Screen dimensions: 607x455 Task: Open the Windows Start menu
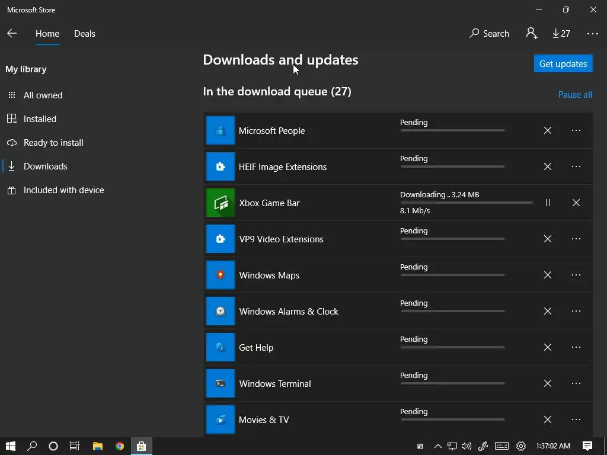(x=11, y=446)
